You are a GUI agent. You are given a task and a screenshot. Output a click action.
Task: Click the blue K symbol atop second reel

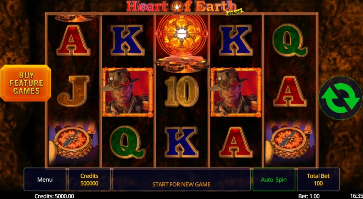(x=127, y=40)
